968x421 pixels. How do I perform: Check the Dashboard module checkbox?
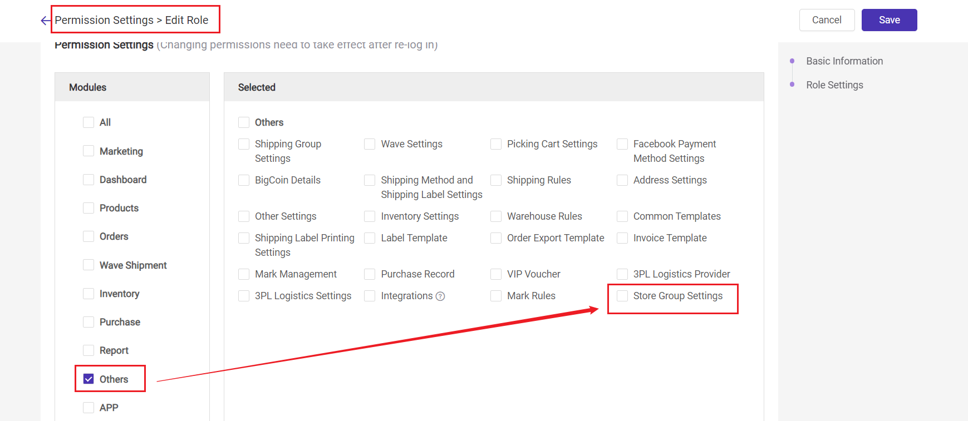point(89,180)
